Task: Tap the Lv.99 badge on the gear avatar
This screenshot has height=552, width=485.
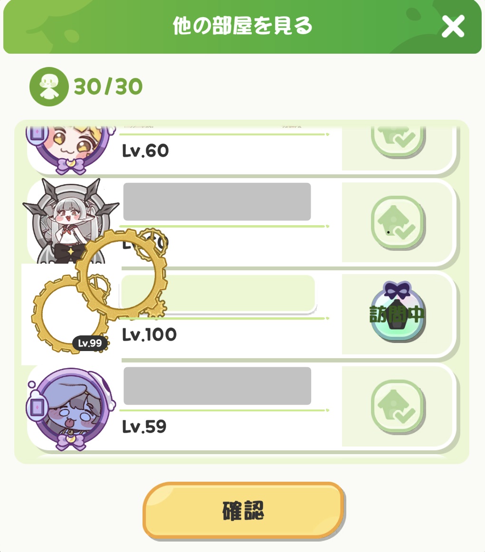Action: (x=90, y=343)
